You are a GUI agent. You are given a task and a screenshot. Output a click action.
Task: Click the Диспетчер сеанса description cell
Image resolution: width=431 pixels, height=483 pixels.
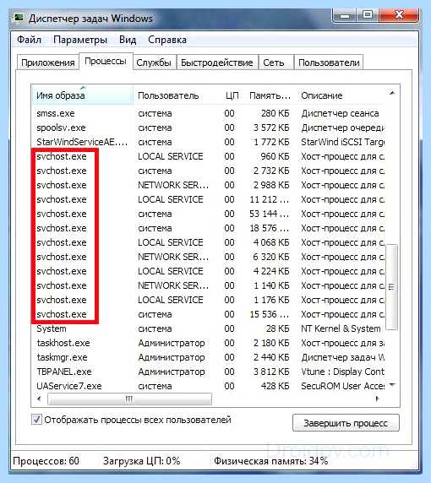click(340, 113)
